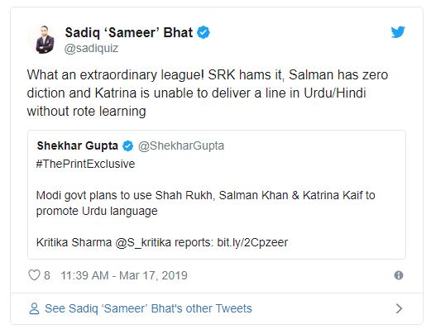This screenshot has height=329, width=431.
Task: Click Shekhar Gupta's verified badge
Action: (127, 145)
